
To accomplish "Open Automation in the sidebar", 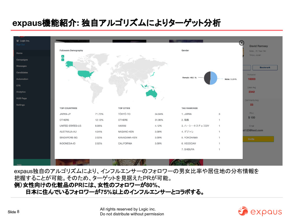I will point(32,79).
